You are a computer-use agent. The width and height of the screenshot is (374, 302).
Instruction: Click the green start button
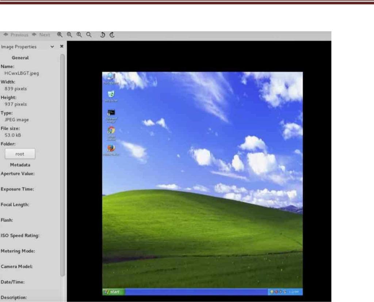[x=114, y=292]
